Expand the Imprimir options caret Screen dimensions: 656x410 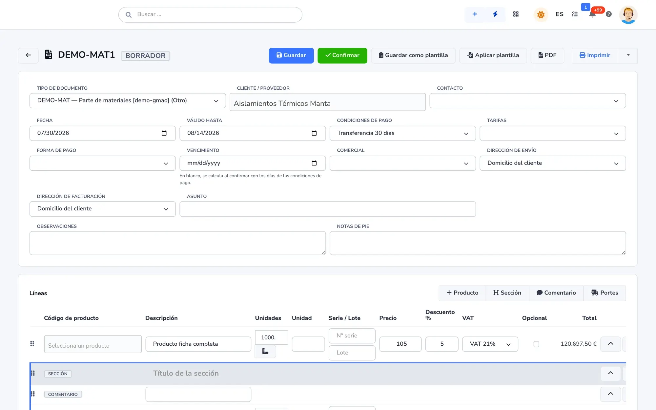[x=628, y=55]
